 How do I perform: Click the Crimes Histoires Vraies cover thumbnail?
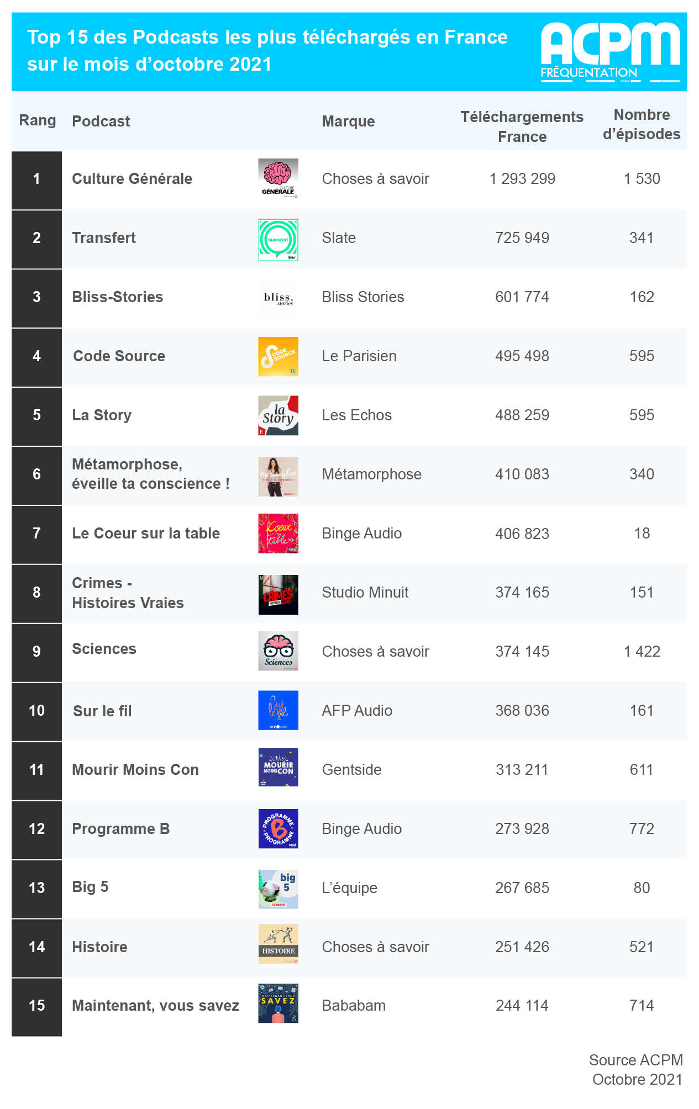(x=278, y=595)
